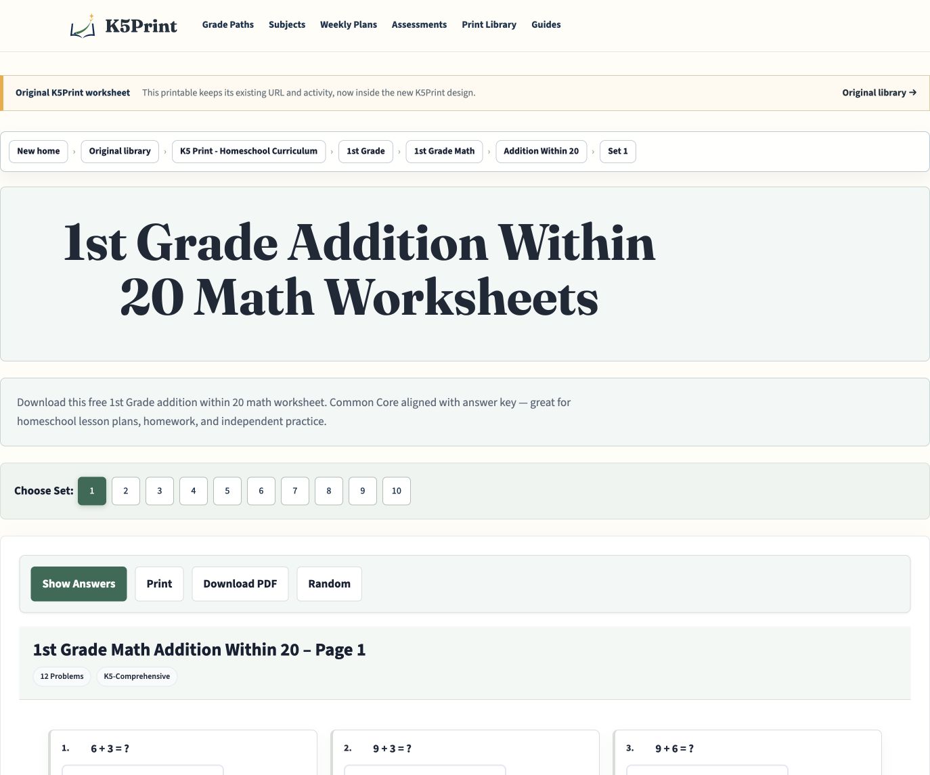Viewport: 930px width, 775px height.
Task: Open the 1st Grade Math breadcrumb
Action: 444,152
